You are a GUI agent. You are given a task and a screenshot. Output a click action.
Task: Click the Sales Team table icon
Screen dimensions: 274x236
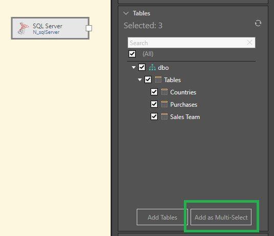point(164,116)
